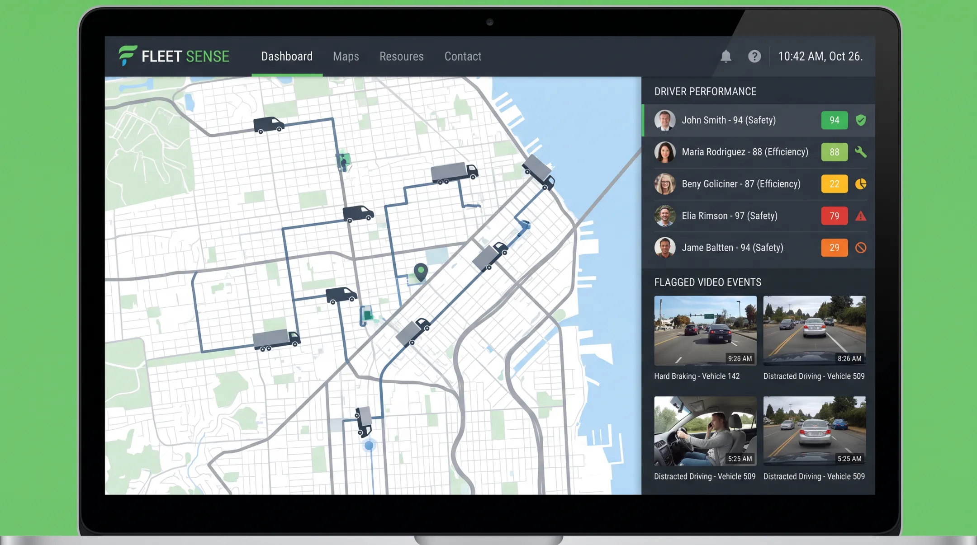
Task: Click the 'Hard Braking - Vehicle 142' caption
Action: 697,376
